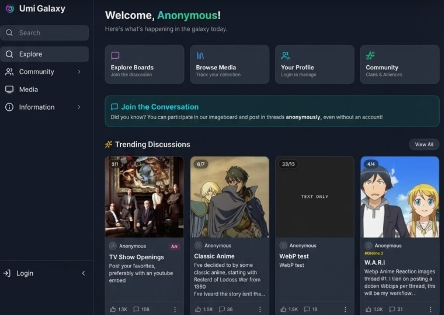The height and width of the screenshot is (315, 444).
Task: Open the WebP test TEXT ONLY thumbnail
Action: (x=315, y=197)
